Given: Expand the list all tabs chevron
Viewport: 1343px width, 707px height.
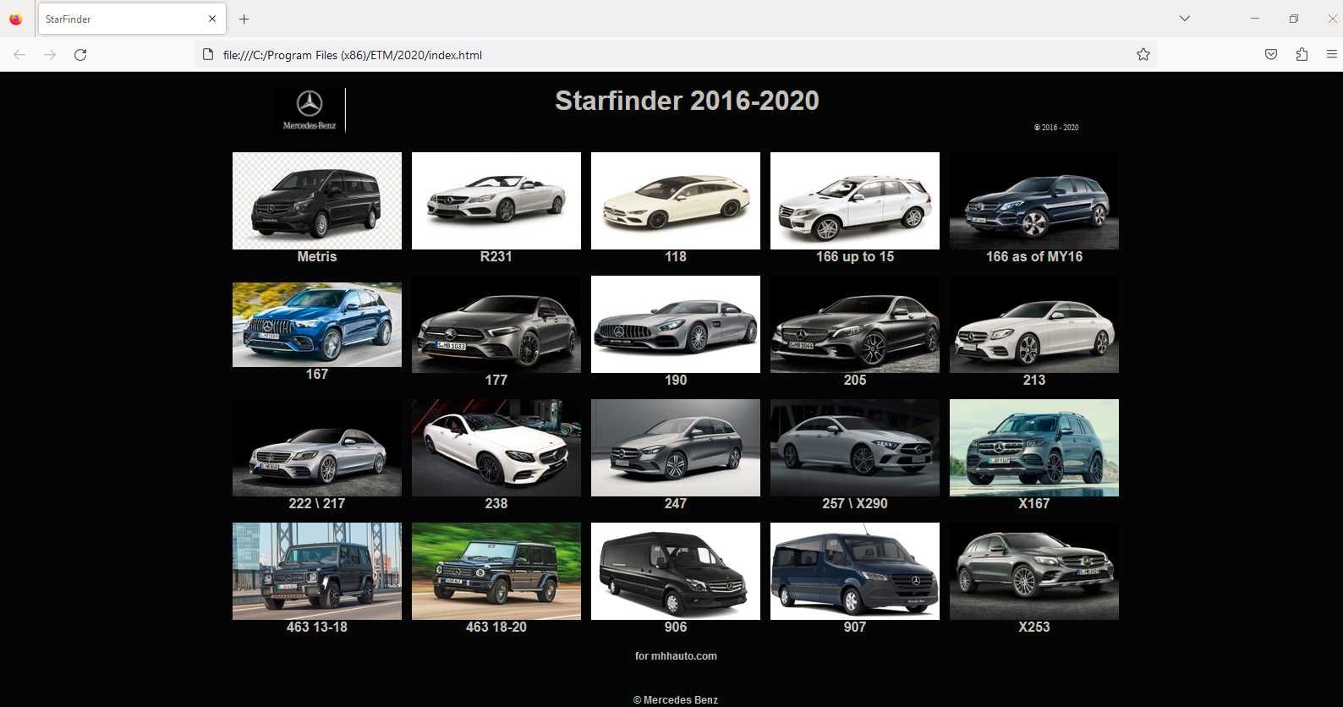Looking at the screenshot, I should pyautogui.click(x=1185, y=19).
